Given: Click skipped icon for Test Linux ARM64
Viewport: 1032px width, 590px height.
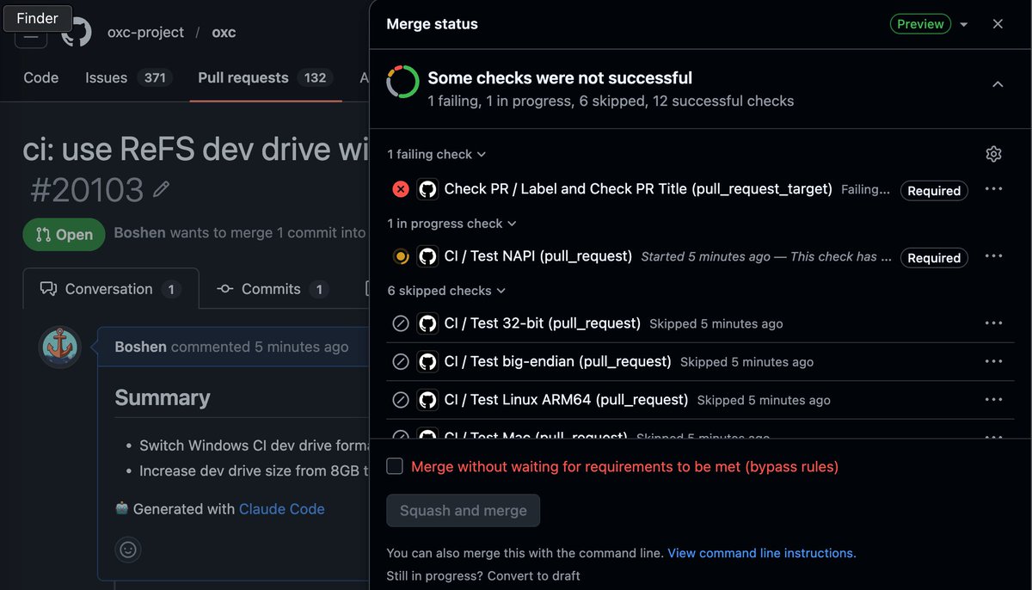Looking at the screenshot, I should click(401, 400).
